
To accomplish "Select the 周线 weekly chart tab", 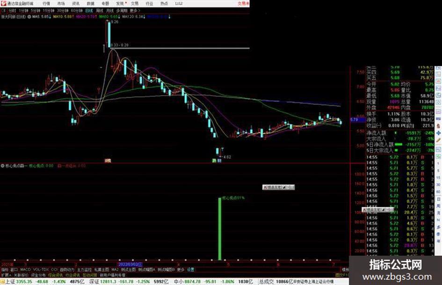I will [x=100, y=10].
